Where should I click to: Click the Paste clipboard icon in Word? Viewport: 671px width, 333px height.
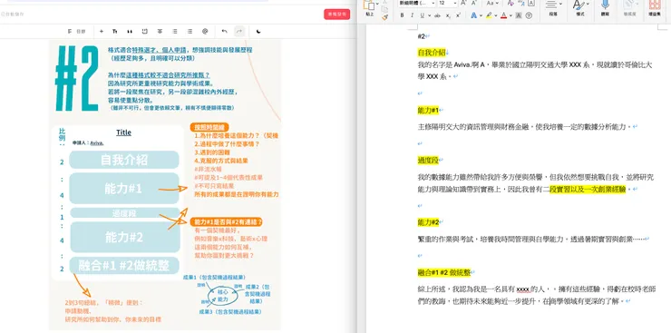[369, 5]
